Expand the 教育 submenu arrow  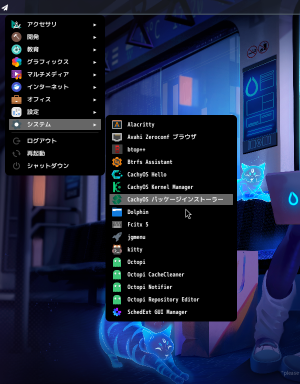tap(95, 49)
